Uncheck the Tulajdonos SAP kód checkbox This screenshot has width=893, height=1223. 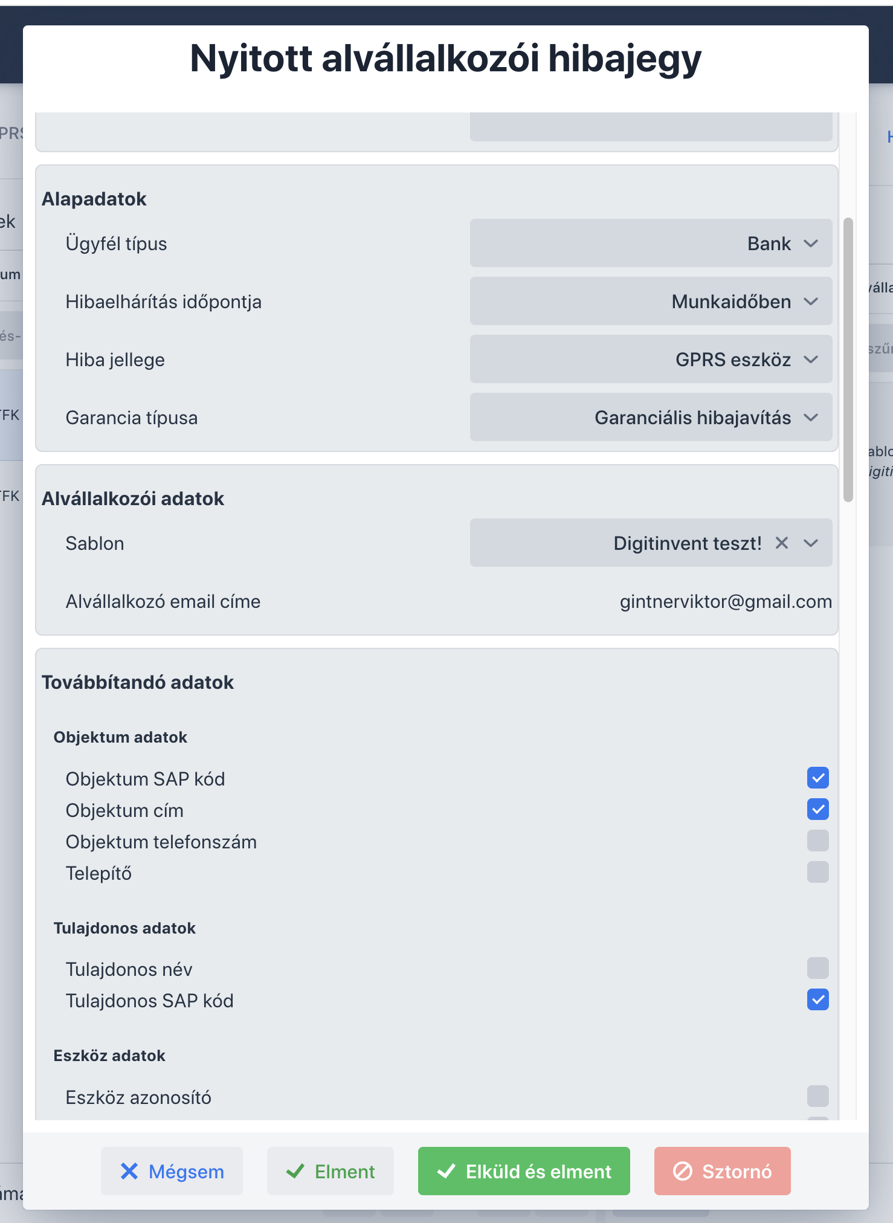pos(818,999)
